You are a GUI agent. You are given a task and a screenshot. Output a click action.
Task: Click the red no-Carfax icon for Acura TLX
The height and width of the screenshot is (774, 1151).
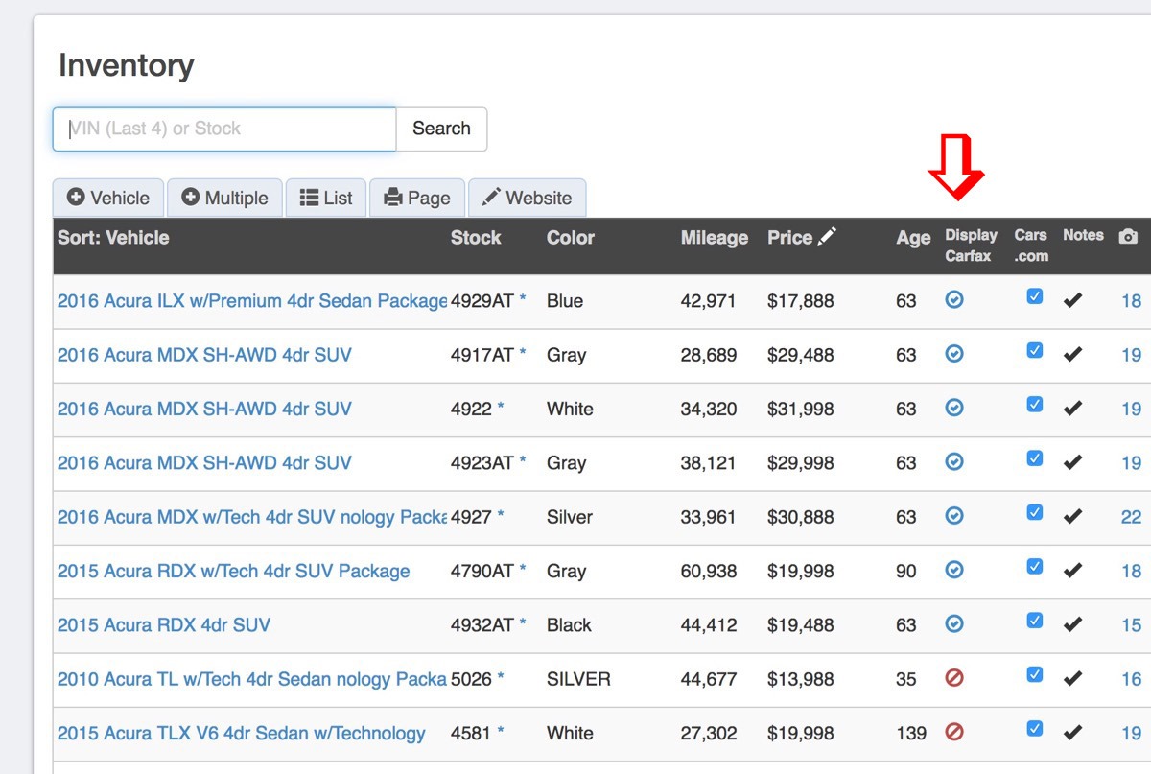click(954, 733)
